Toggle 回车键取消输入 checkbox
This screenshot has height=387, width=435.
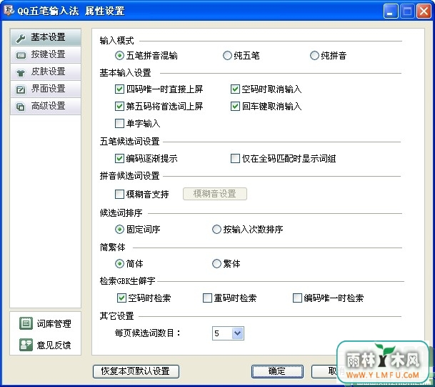(x=235, y=106)
